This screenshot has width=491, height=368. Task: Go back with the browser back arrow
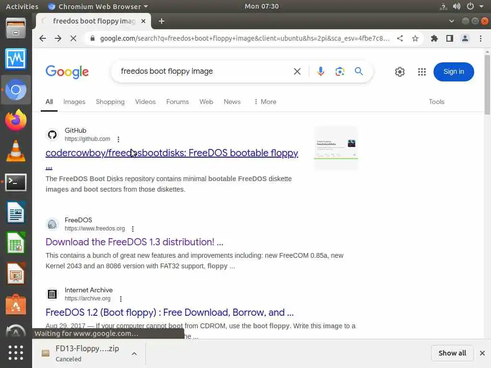(43, 38)
